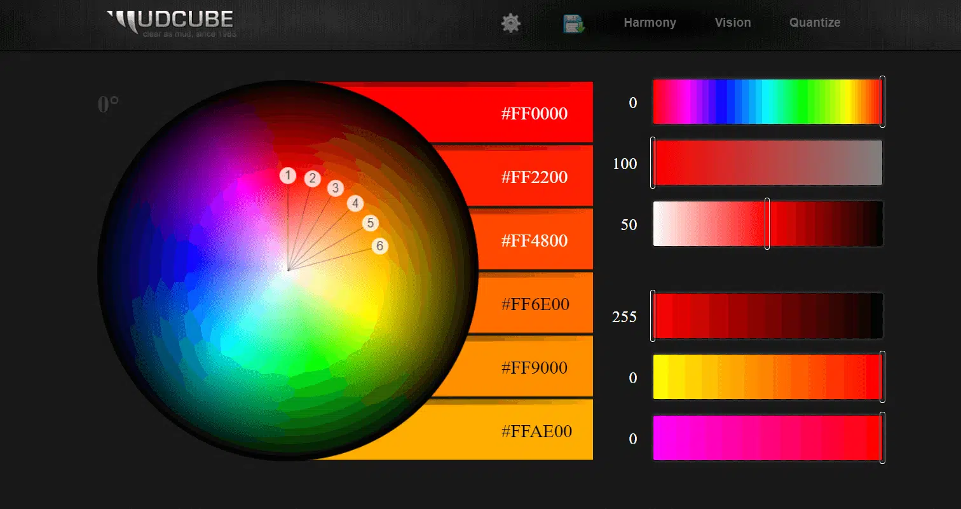Click the Mudcube logo
961x509 pixels.
pos(172,23)
